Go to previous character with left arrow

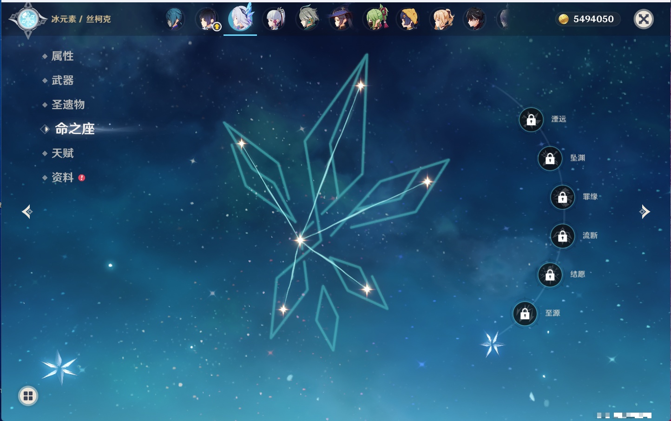27,212
